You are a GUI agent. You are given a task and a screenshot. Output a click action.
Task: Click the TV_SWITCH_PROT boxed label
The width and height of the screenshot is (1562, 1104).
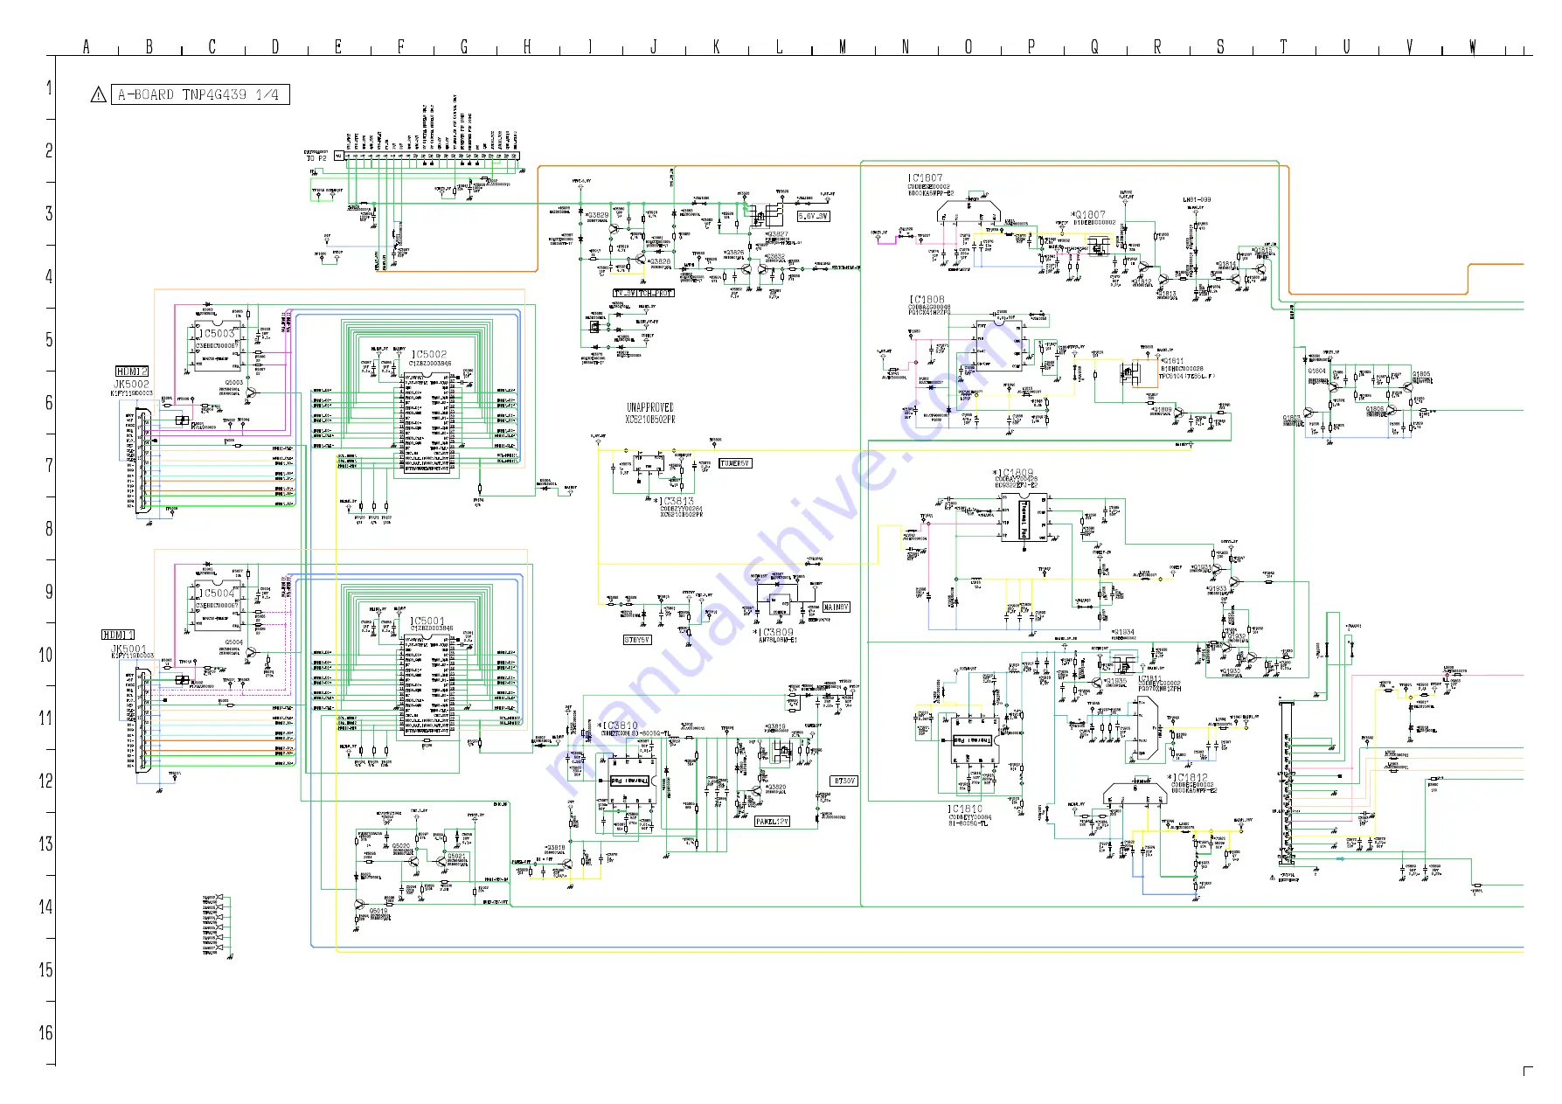tap(643, 293)
